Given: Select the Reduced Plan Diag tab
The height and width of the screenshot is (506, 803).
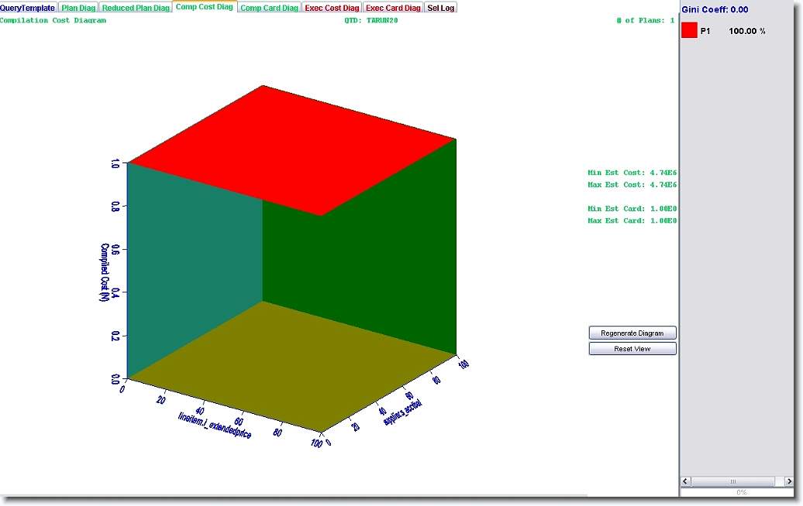Looking at the screenshot, I should (136, 8).
